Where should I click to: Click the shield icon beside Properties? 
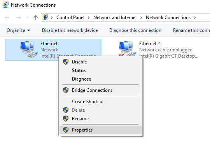point(66,130)
